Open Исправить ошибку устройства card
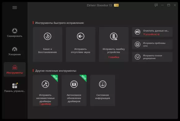The image size is (180, 121). [x=114, y=45]
